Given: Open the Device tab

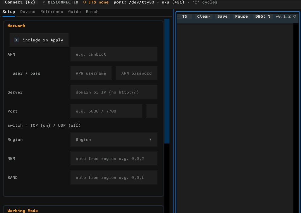Looking at the screenshot, I should [x=28, y=12].
